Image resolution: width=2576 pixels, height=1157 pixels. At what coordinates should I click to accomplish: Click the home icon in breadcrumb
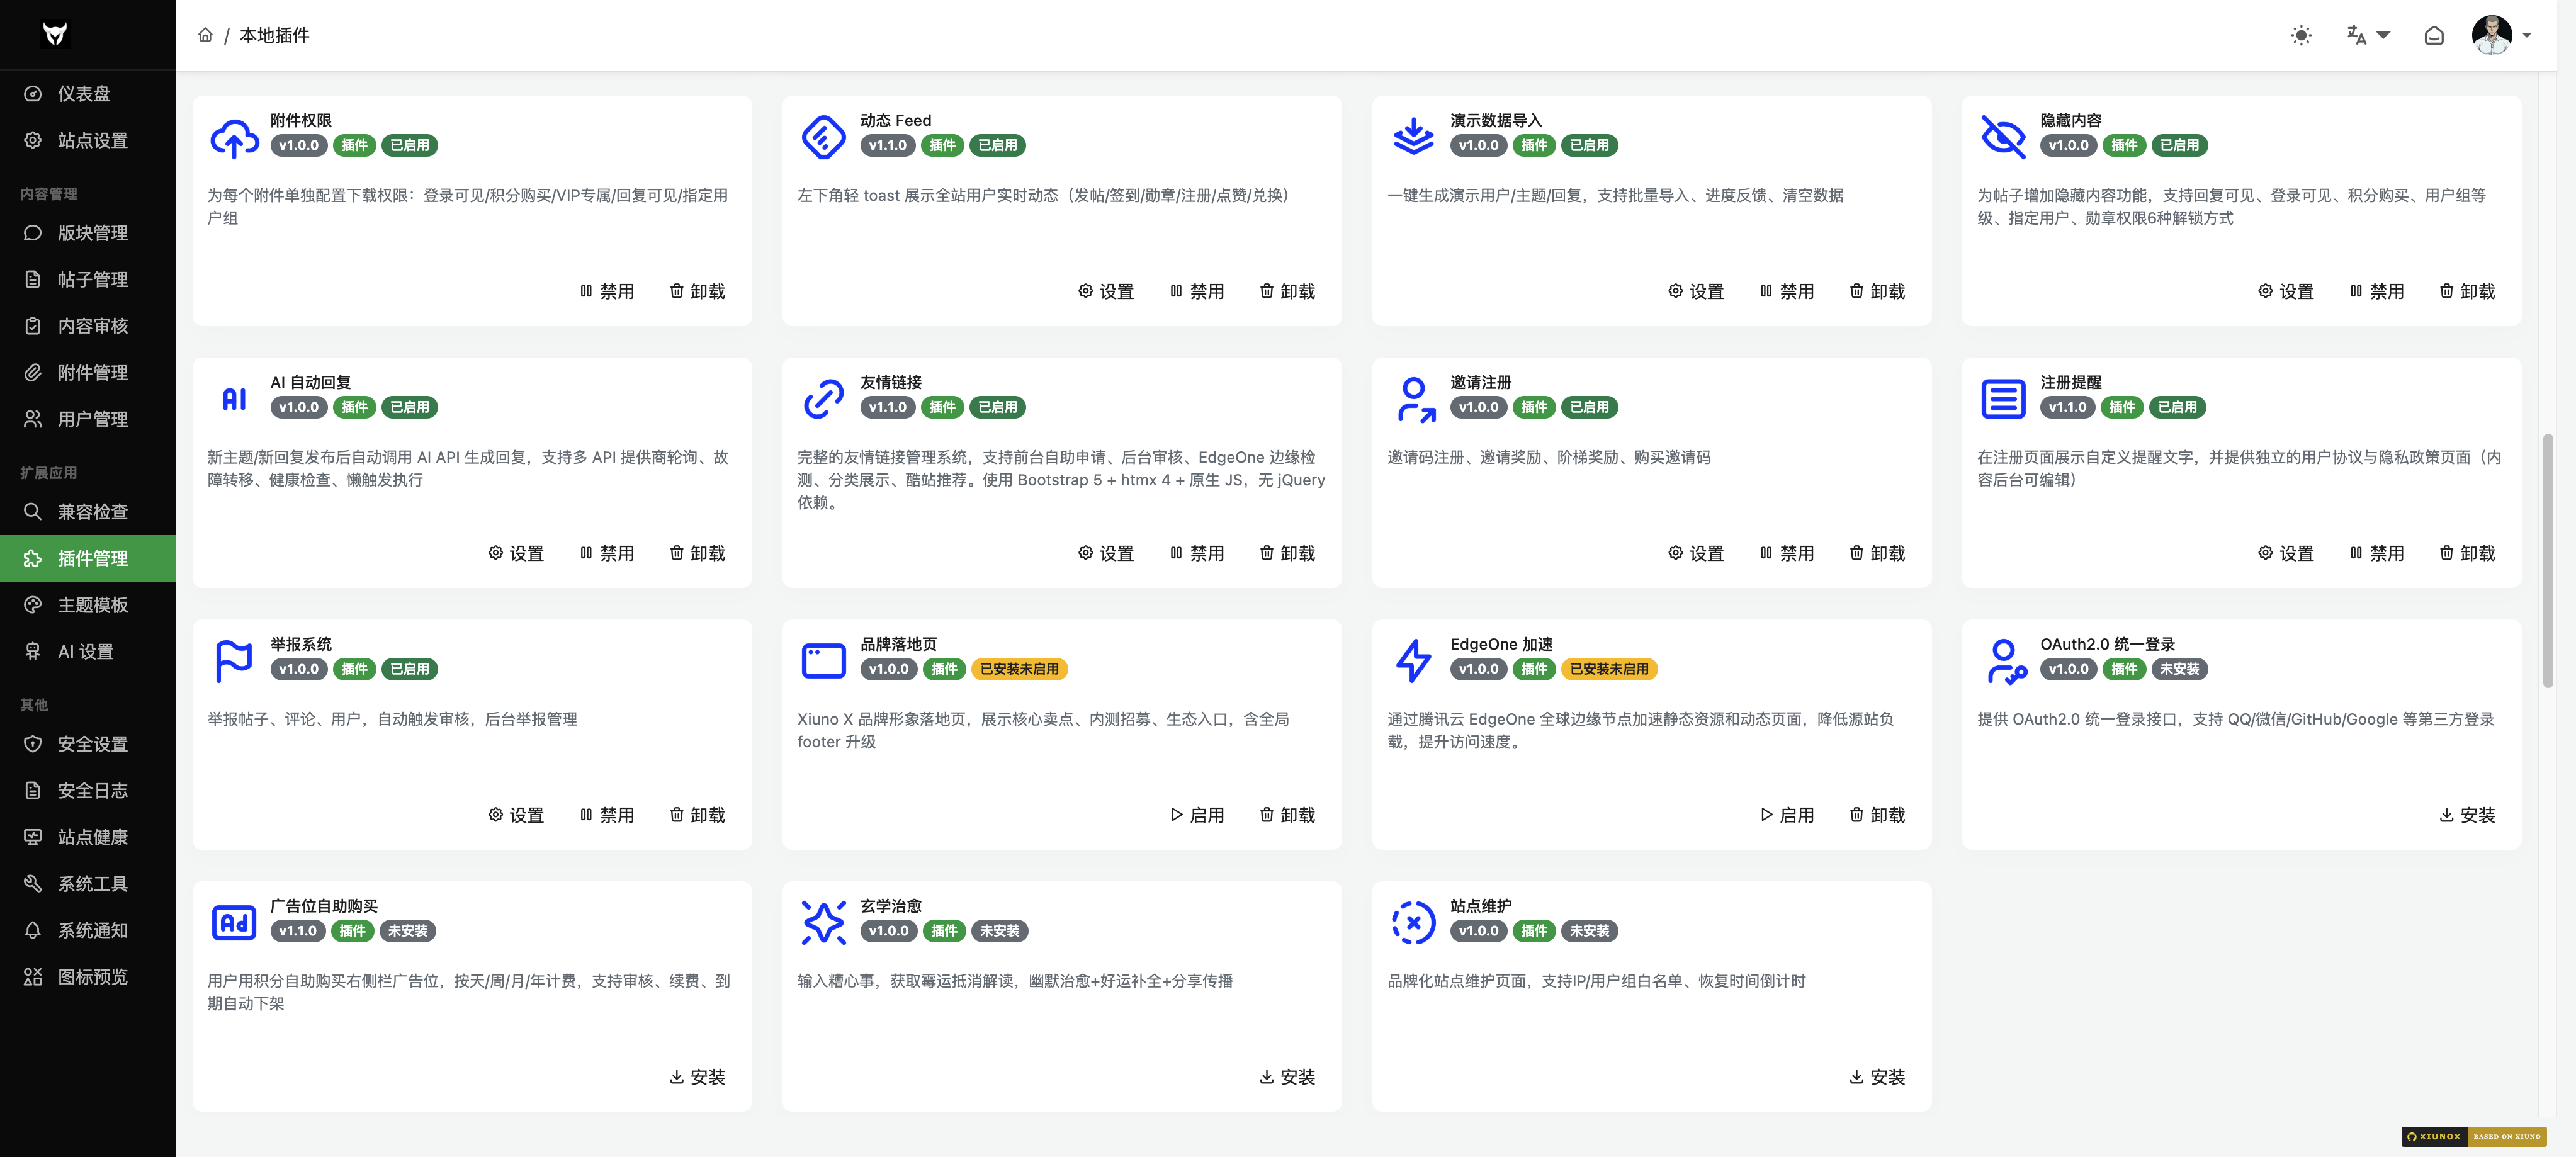pyautogui.click(x=205, y=35)
